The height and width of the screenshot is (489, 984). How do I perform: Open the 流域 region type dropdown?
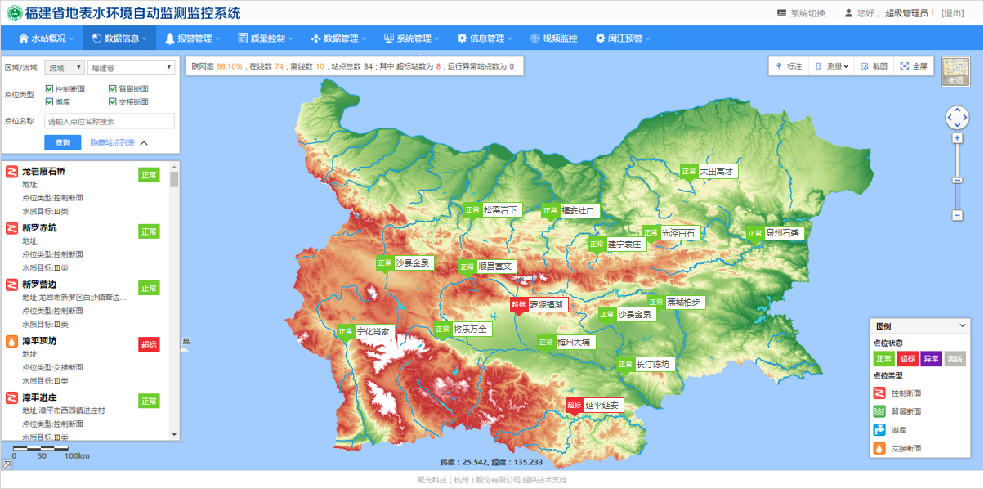65,67
